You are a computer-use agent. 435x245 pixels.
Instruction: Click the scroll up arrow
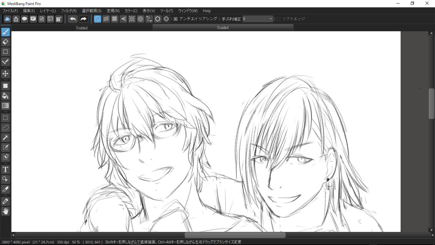[431, 33]
